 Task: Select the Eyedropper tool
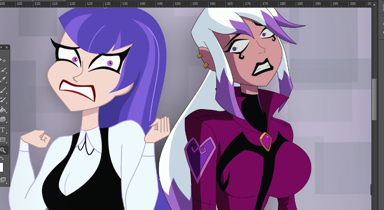tap(3, 80)
